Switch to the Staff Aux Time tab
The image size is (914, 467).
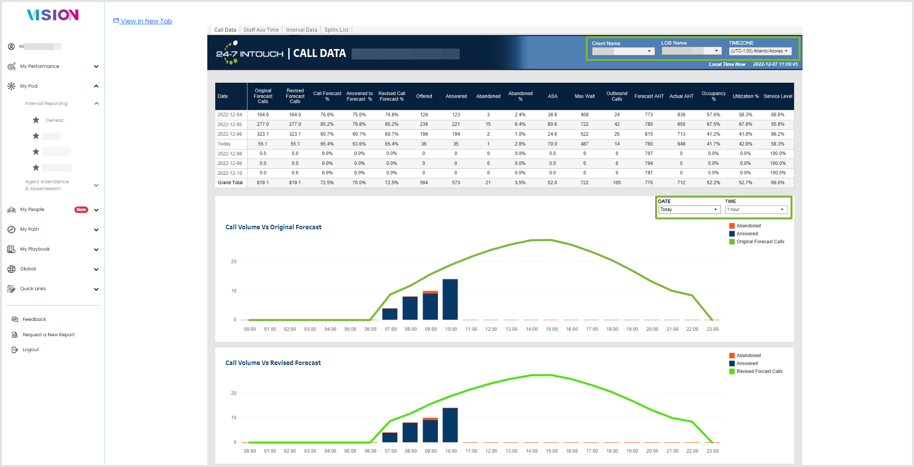pyautogui.click(x=261, y=30)
